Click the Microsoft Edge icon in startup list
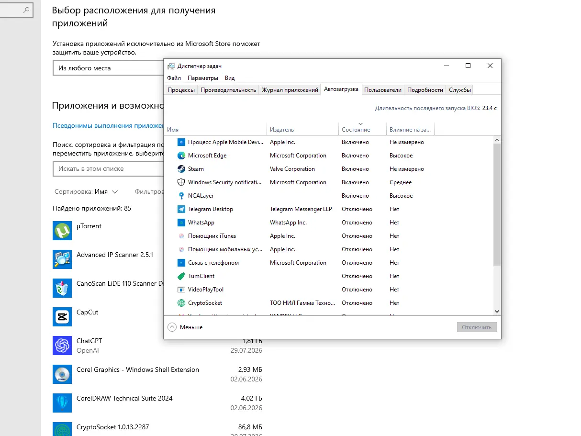 coord(181,156)
